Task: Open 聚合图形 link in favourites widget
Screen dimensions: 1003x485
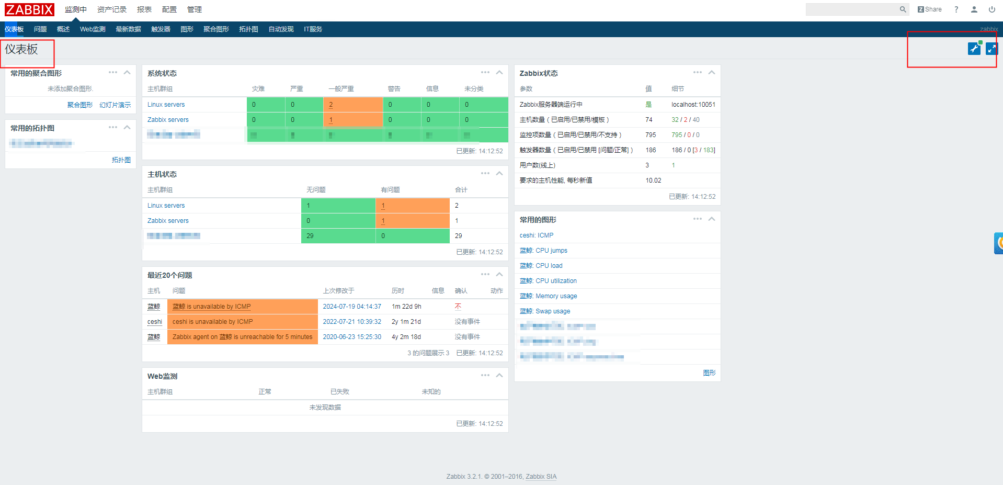Action: coord(80,105)
